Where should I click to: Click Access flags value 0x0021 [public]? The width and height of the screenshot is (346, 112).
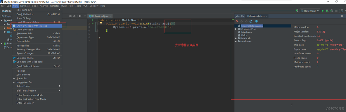(x=325, y=40)
